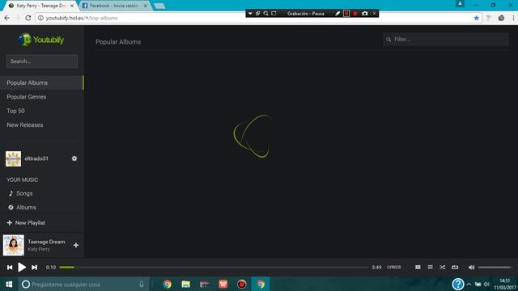Open the red recorder app in taskbar
518x291 pixels.
click(x=242, y=284)
